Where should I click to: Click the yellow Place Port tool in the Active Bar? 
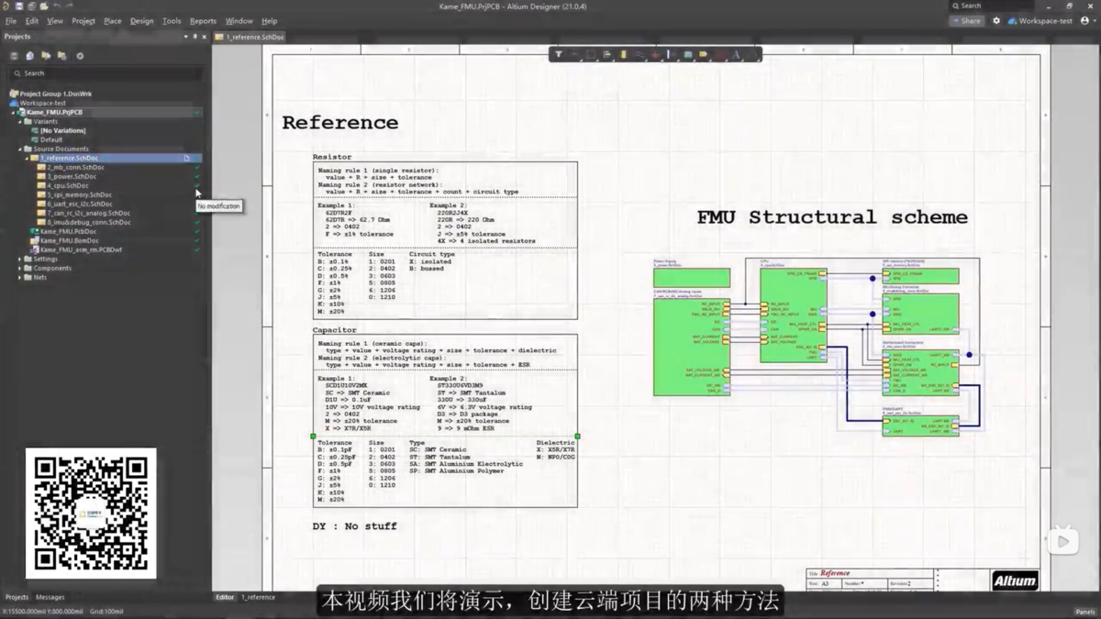(x=704, y=55)
